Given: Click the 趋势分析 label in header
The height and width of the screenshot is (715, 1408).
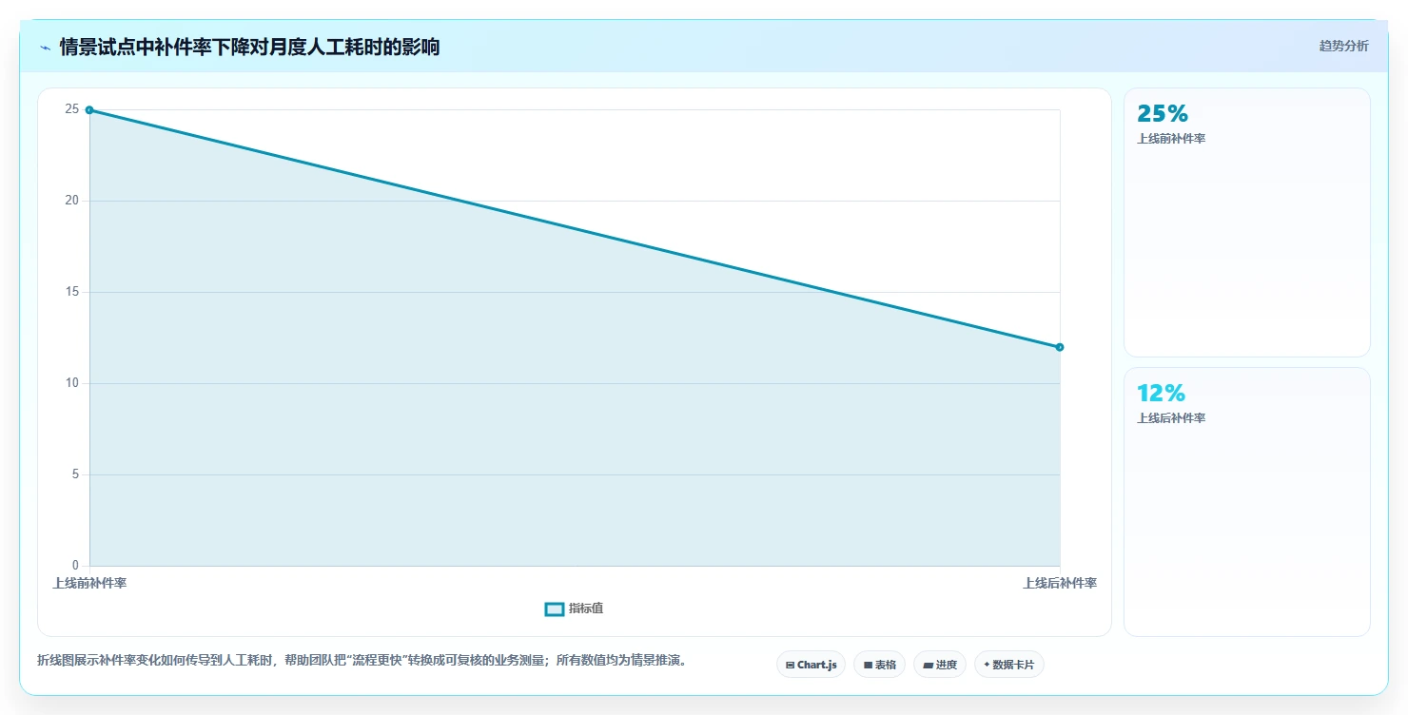Looking at the screenshot, I should pyautogui.click(x=1343, y=46).
